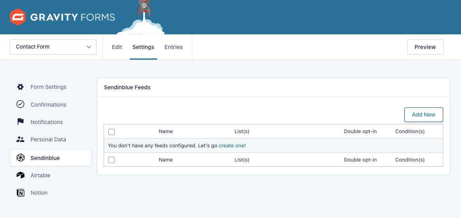Click Add New feed button
Image resolution: width=461 pixels, height=218 pixels.
pos(424,115)
